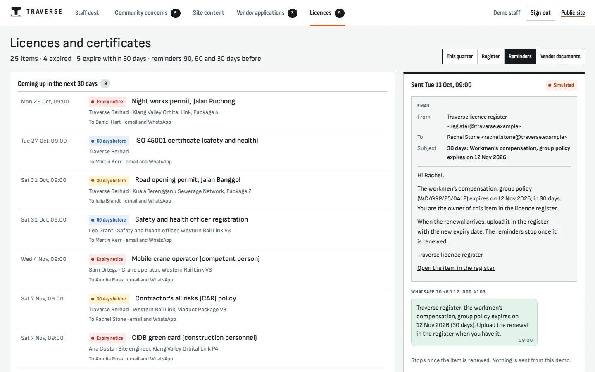Click the Demo staff user label
595x372 pixels.
coord(507,13)
